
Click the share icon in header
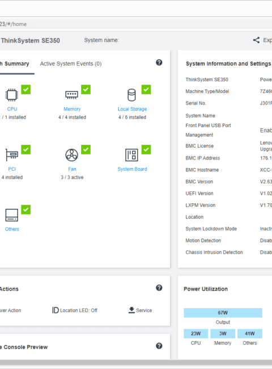coord(256,40)
